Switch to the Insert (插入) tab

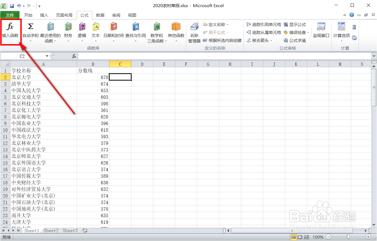click(44, 15)
